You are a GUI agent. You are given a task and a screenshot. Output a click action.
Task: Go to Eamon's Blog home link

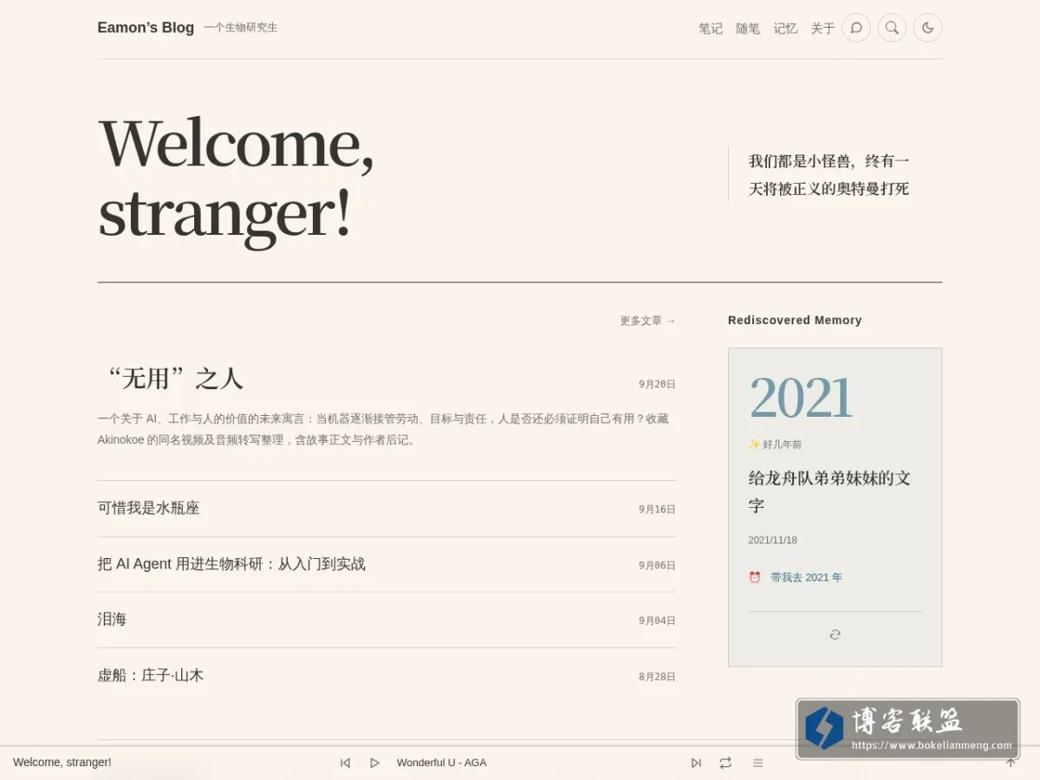[146, 28]
